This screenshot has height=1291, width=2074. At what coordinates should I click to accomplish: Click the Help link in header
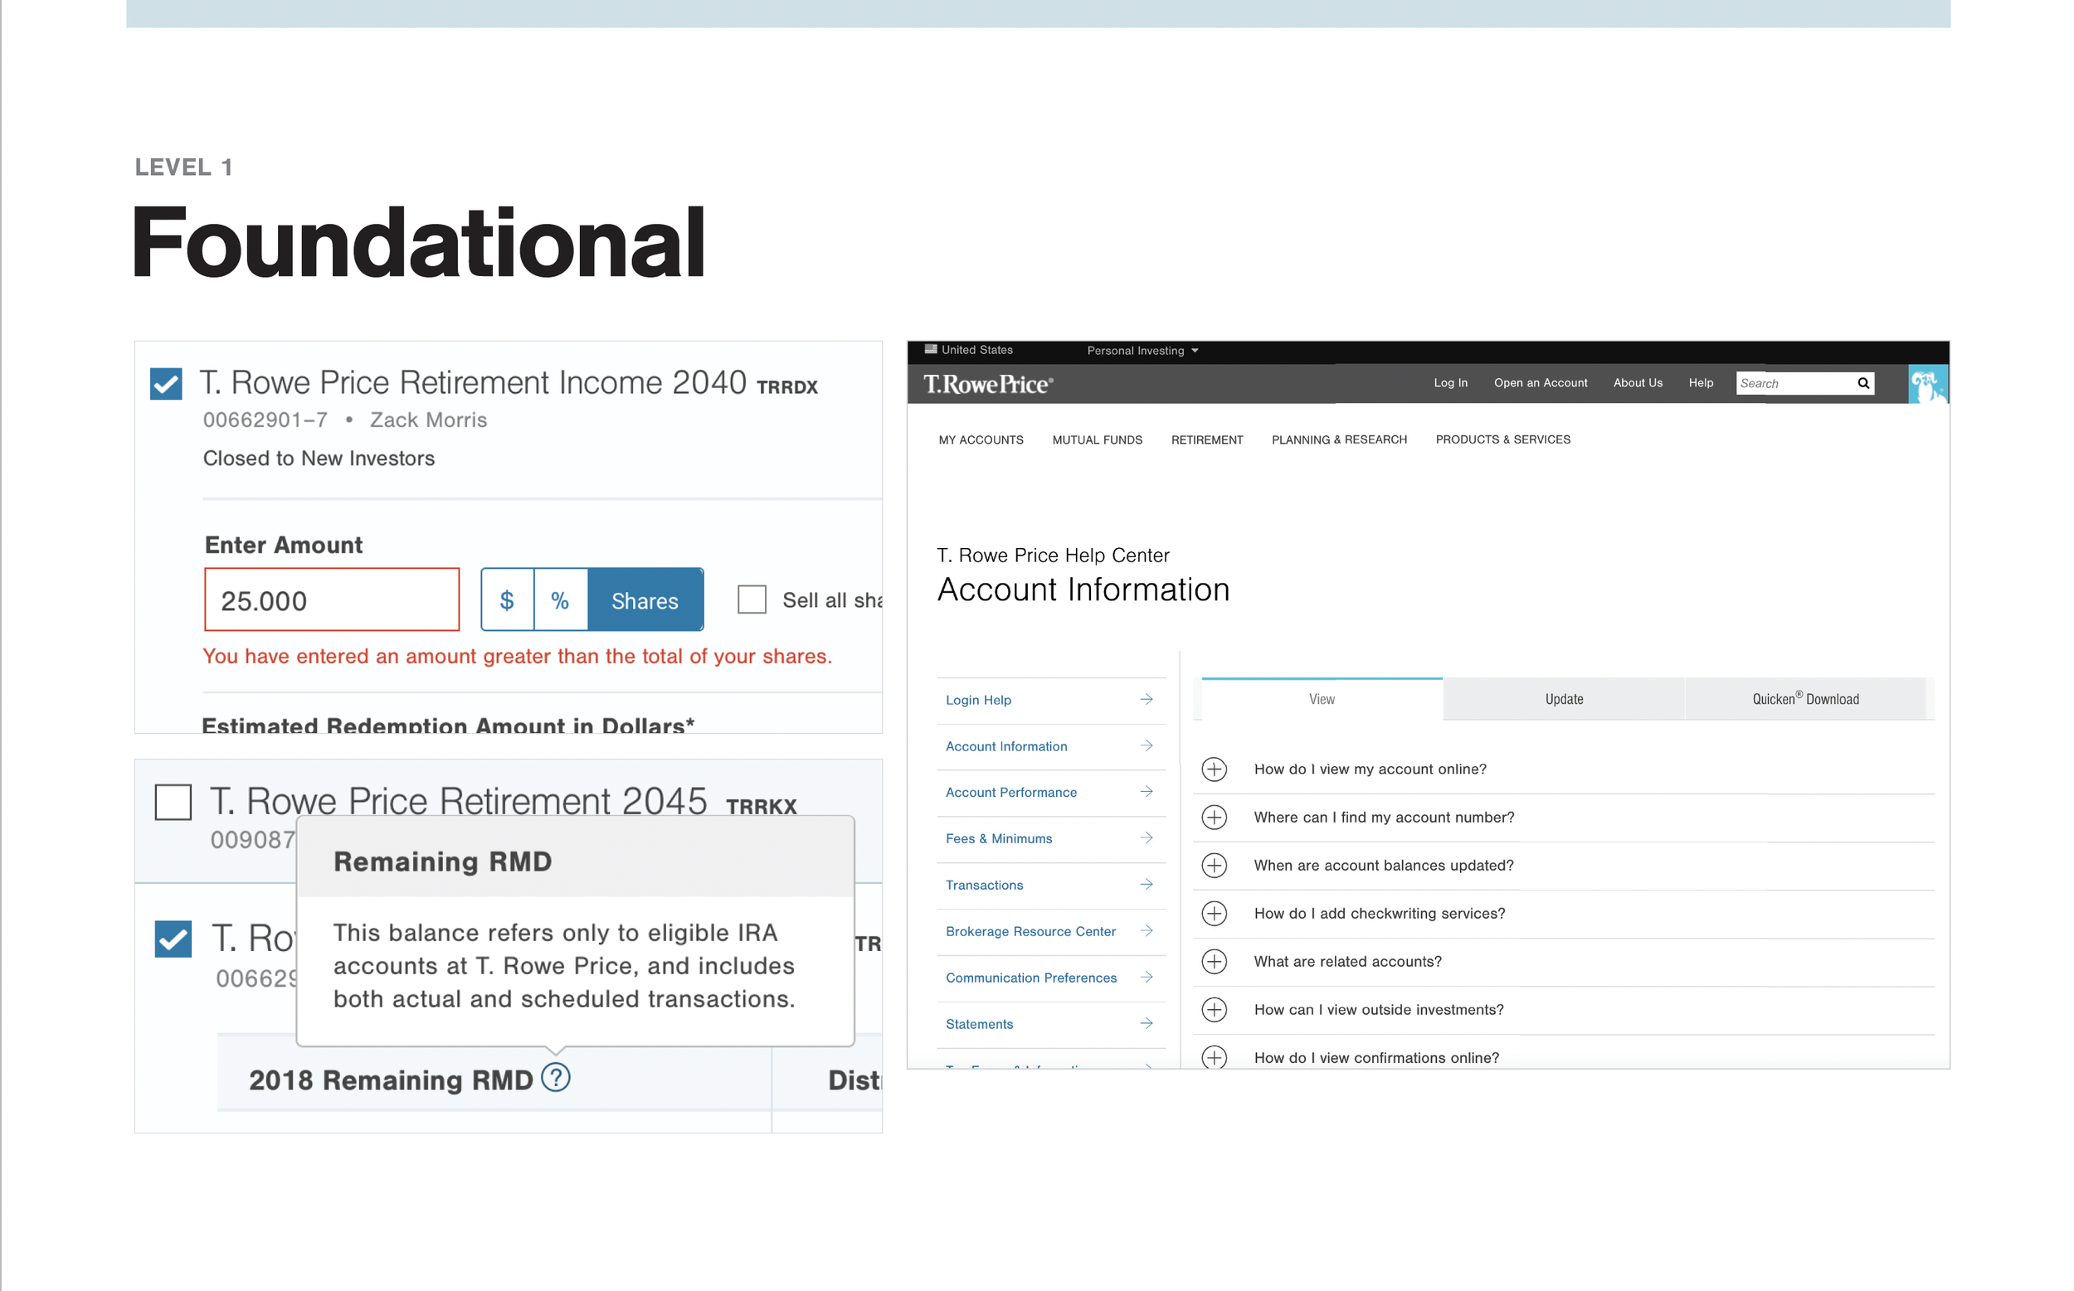(x=1701, y=382)
